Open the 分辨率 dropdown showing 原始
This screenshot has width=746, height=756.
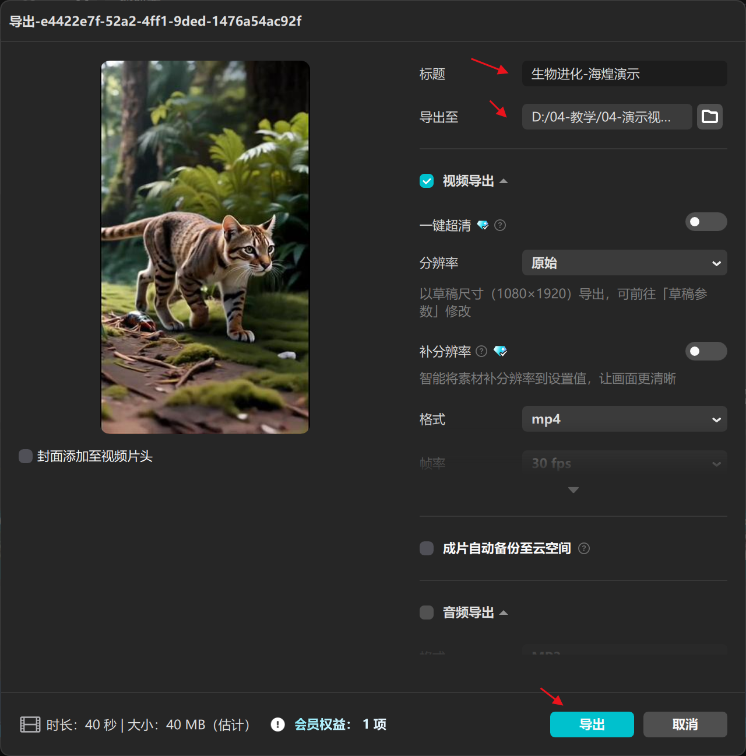click(624, 262)
